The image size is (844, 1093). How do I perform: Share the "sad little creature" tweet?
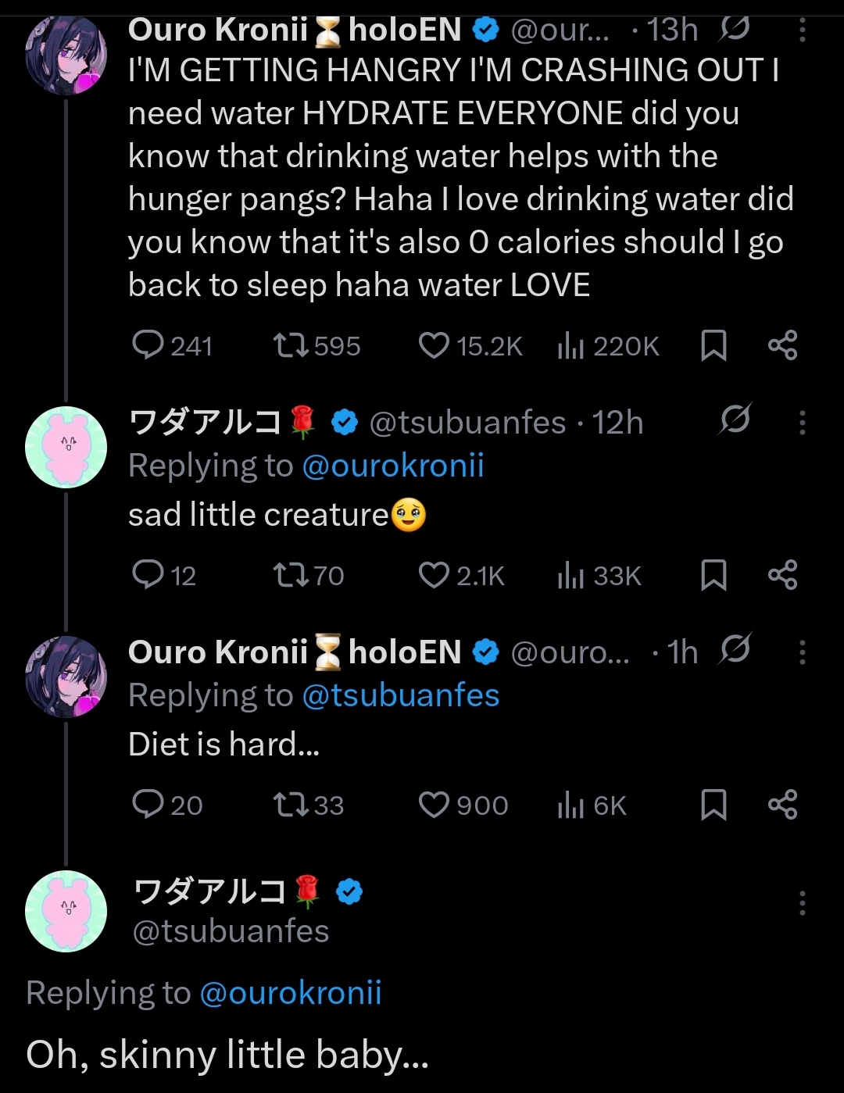782,575
